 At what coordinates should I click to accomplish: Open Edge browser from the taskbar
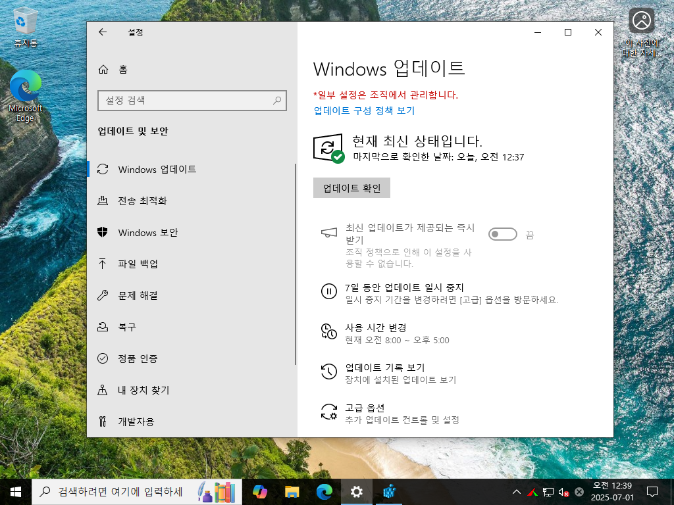(324, 492)
